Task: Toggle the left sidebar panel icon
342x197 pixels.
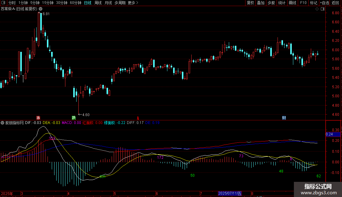Action: [x=3, y=3]
